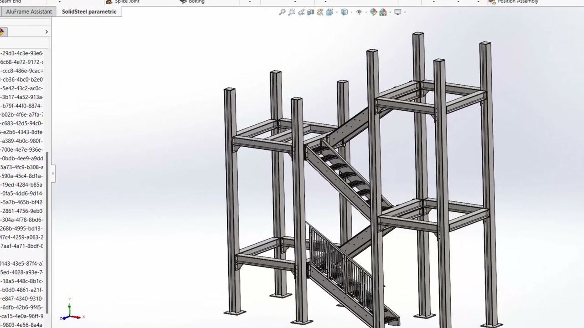Viewport: 584px width, 328px height.
Task: Select tree row "-a389-4b0c-980f-"
Action: [x=22, y=141]
